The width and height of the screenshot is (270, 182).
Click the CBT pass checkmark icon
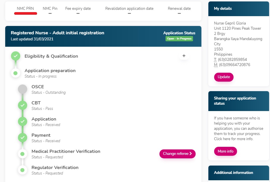click(23, 105)
